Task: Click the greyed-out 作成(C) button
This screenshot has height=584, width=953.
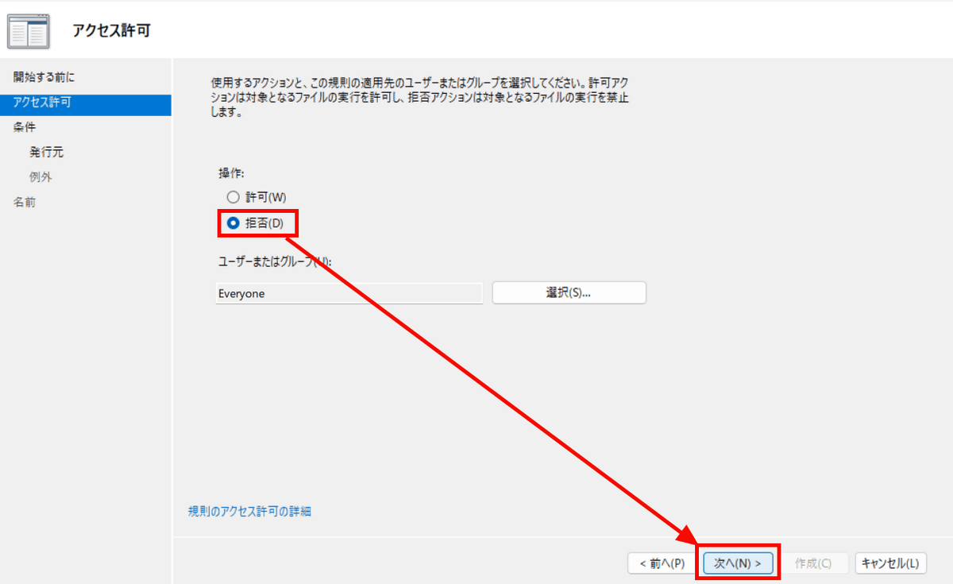Action: coord(813,563)
